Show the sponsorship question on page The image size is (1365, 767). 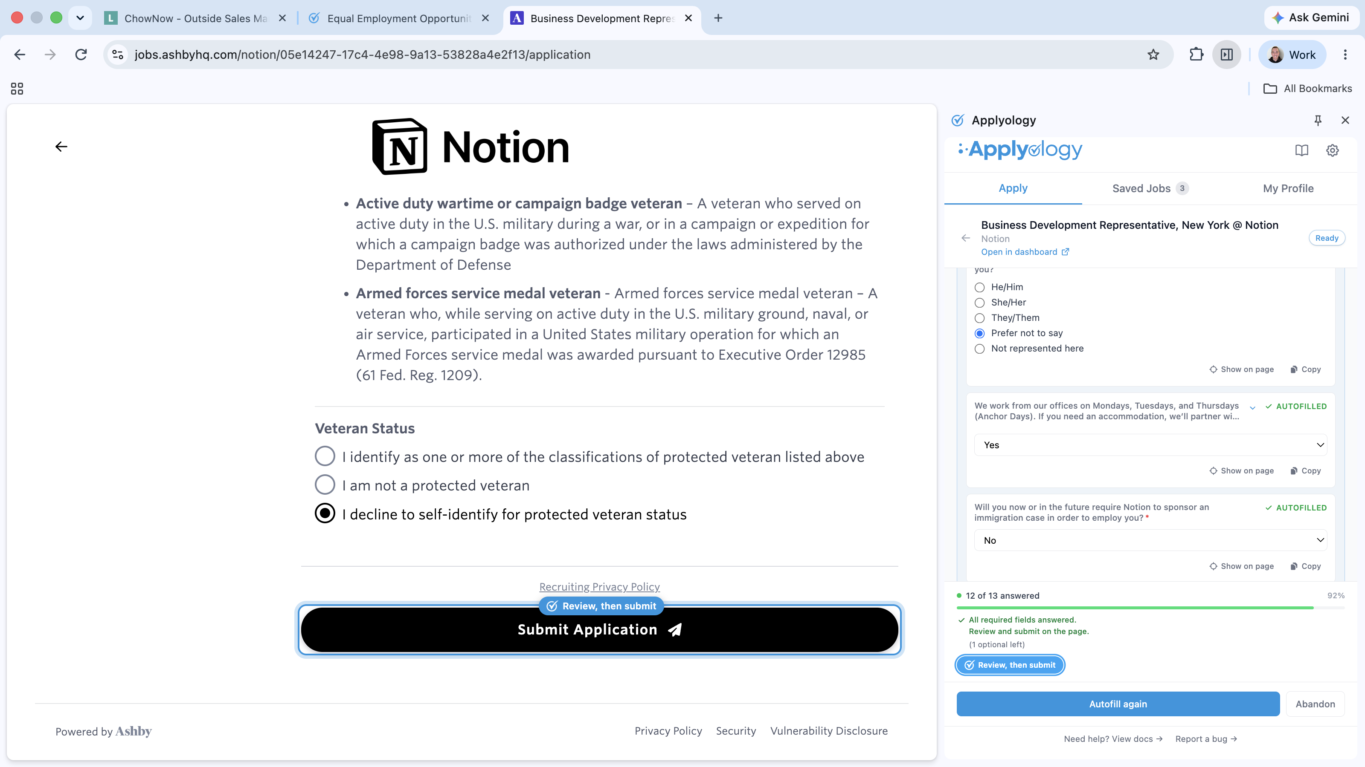tap(1242, 566)
